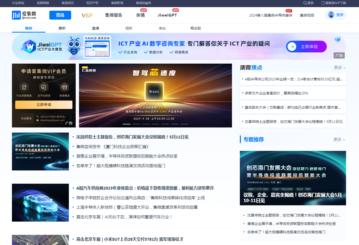Viewport: 359px width, 245px height.
Task: Open 集微资讯 in the top bar
Action: pyautogui.click(x=68, y=3)
